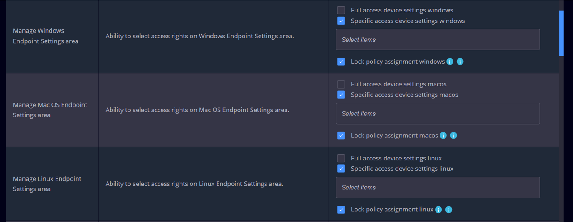Click first info icon after Lock policy assignment macos
The height and width of the screenshot is (222, 573).
443,136
